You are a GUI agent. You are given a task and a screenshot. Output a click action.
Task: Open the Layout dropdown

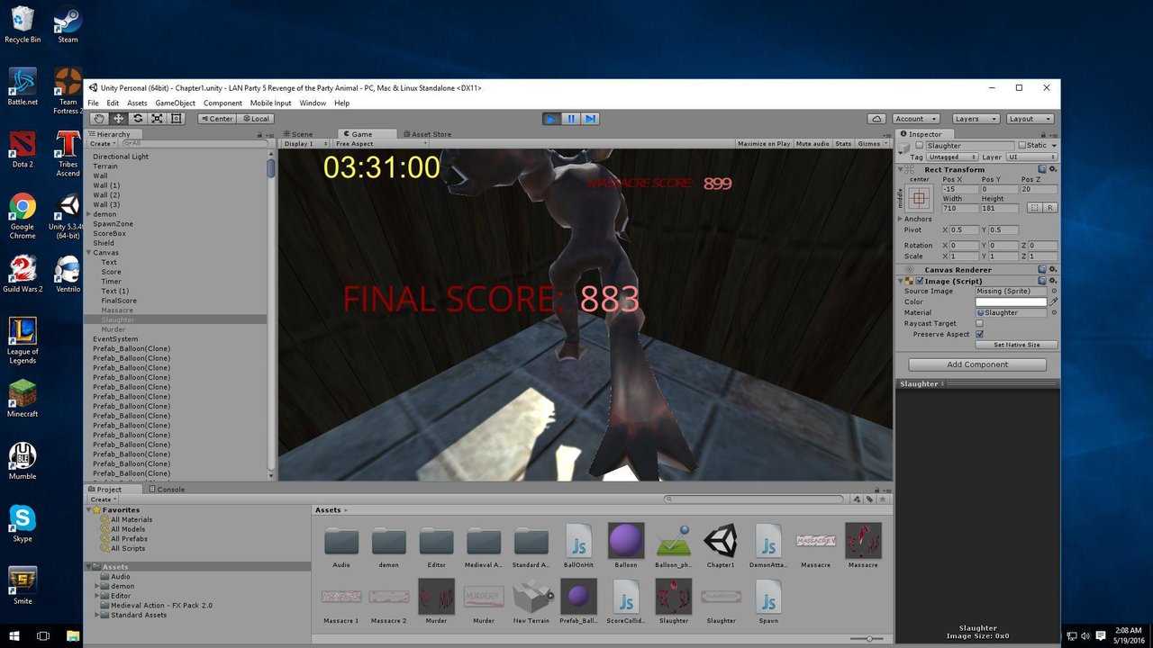coord(1030,119)
